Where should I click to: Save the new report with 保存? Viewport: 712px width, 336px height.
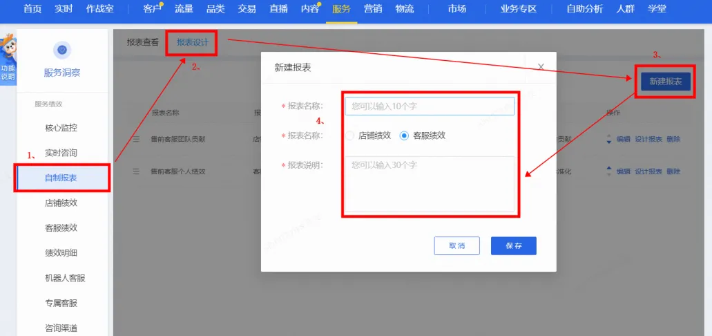(x=514, y=245)
